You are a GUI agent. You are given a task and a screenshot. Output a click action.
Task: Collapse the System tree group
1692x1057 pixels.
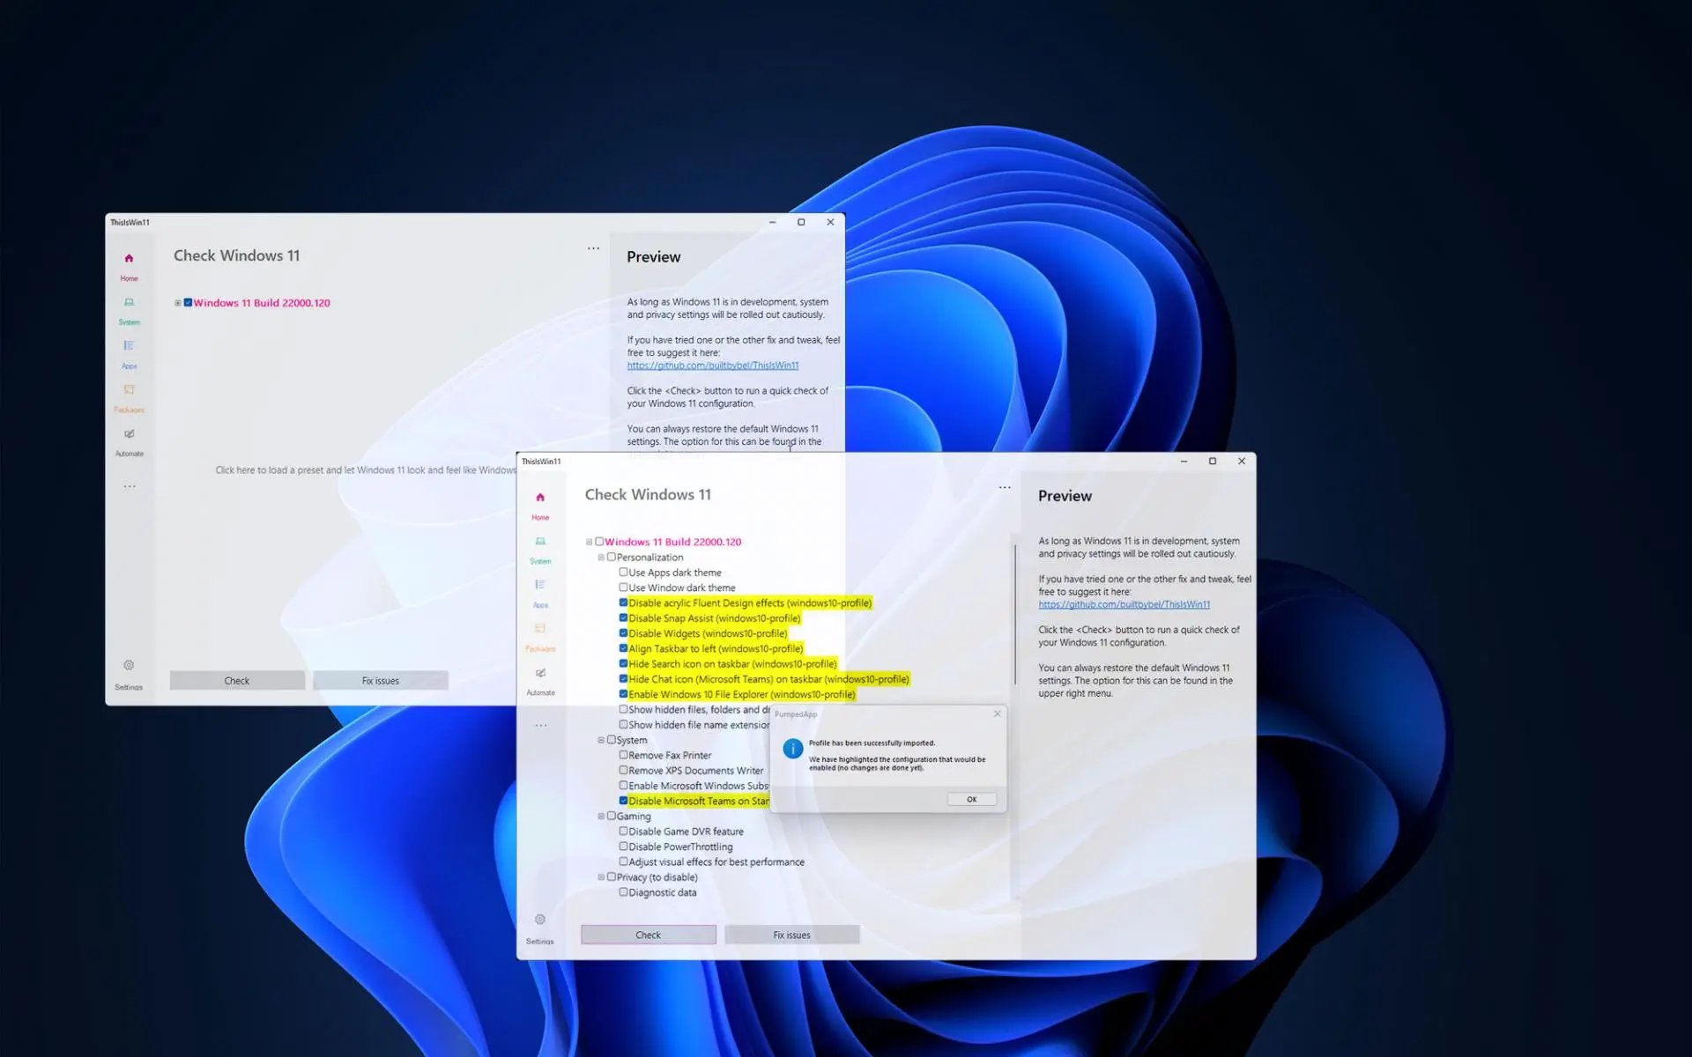[x=601, y=740]
